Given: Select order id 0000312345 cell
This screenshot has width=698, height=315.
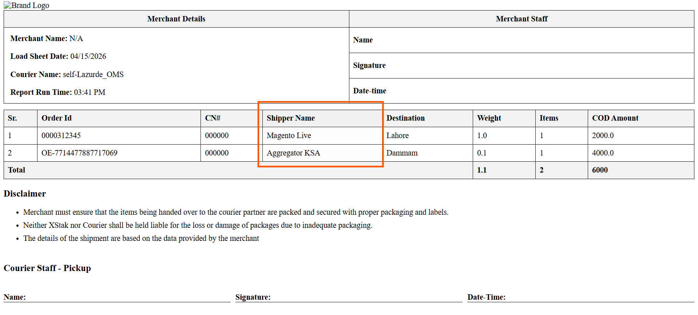Looking at the screenshot, I should (119, 136).
